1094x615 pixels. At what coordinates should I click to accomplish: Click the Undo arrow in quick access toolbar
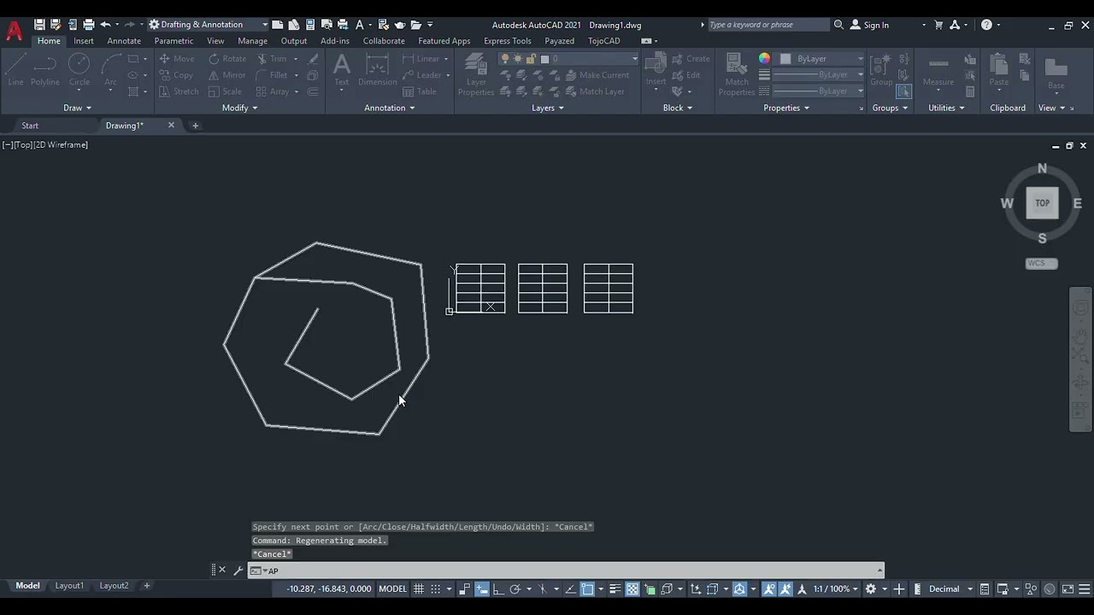tap(105, 25)
